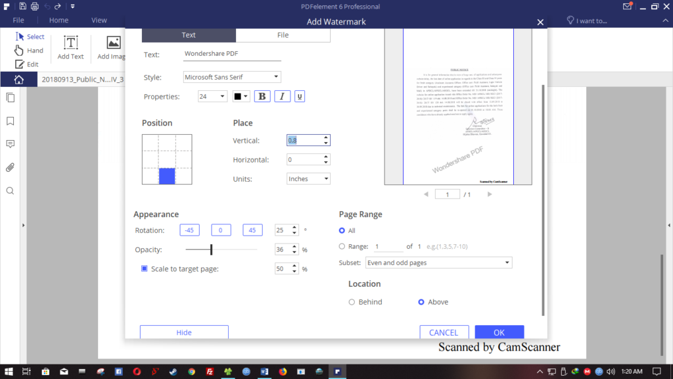This screenshot has width=673, height=379.
Task: Toggle bold for watermark text
Action: 262,96
